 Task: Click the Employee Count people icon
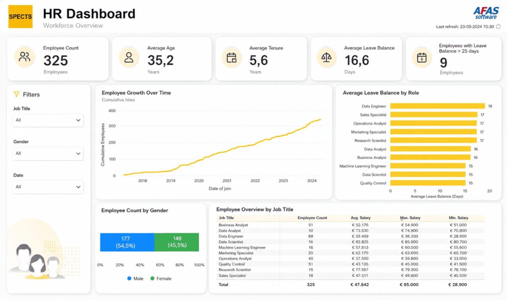(24, 57)
